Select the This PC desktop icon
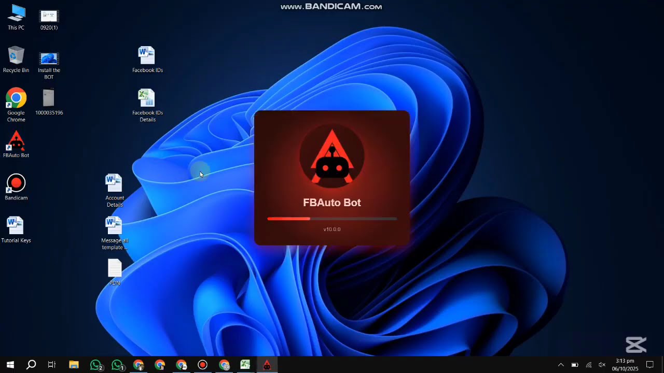Screen dimensions: 664x373 16,17
